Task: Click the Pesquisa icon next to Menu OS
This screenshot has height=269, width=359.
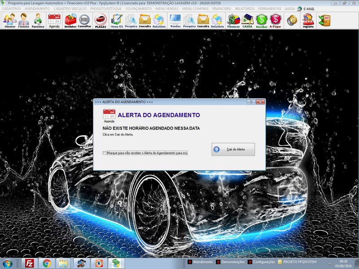Action: point(131,21)
